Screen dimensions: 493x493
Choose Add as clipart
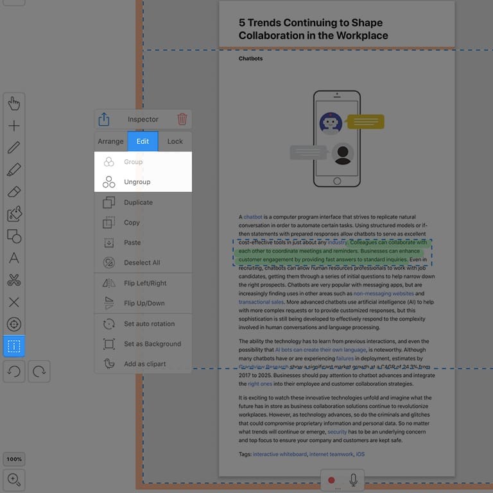point(143,364)
